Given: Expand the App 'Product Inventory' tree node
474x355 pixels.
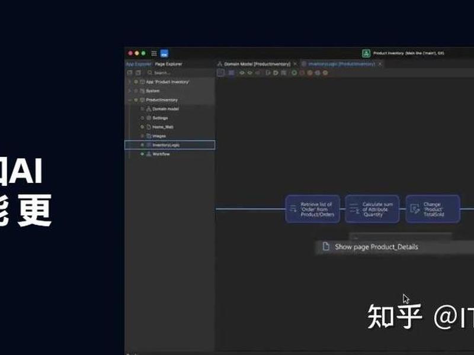Looking at the screenshot, I should tap(130, 82).
